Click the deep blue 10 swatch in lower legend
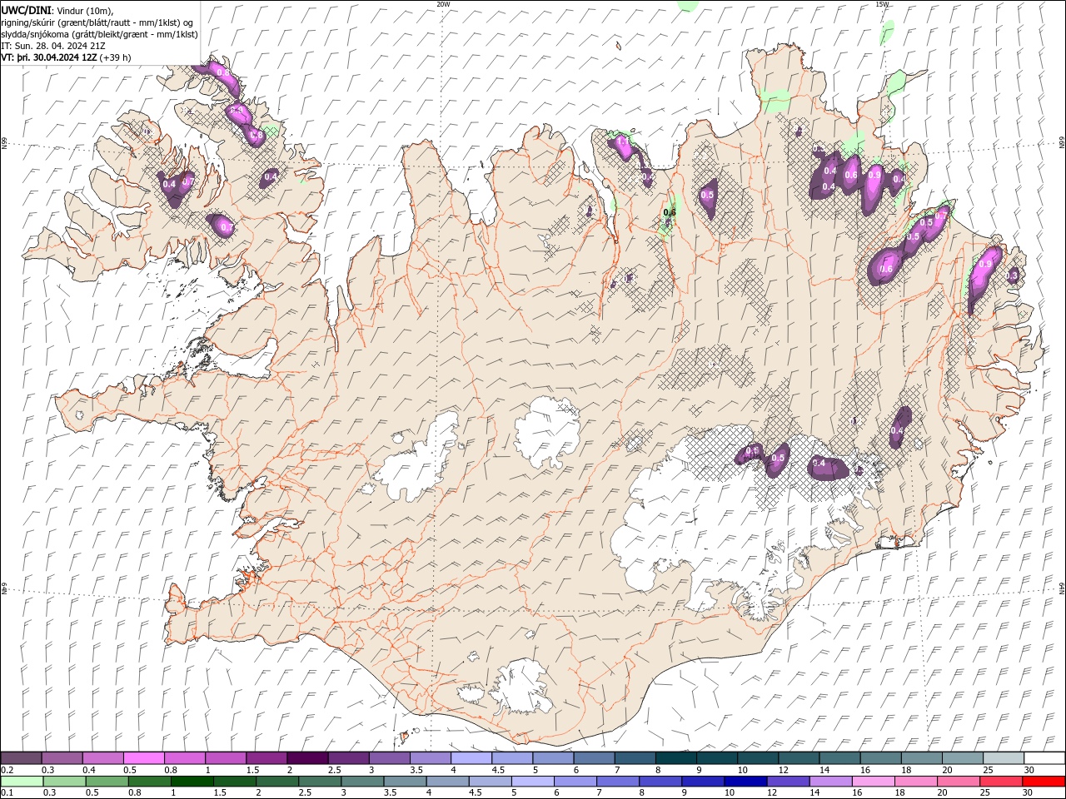1066x799 pixels. [745, 782]
